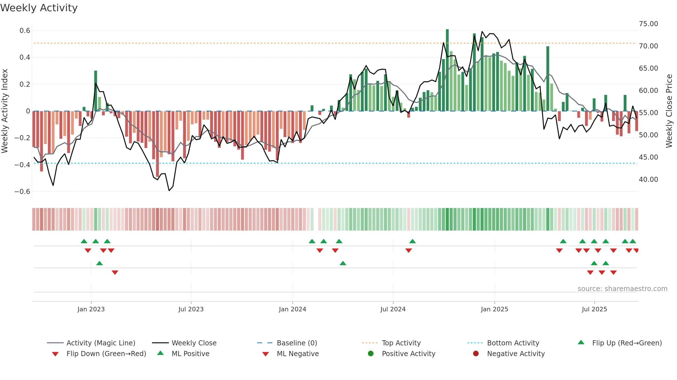Image resolution: width=677 pixels, height=380 pixels.
Task: Toggle Bottom Activity in the legend
Action: 503,343
